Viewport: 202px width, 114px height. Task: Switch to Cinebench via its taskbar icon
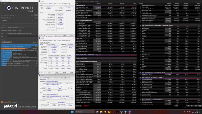pos(121,112)
